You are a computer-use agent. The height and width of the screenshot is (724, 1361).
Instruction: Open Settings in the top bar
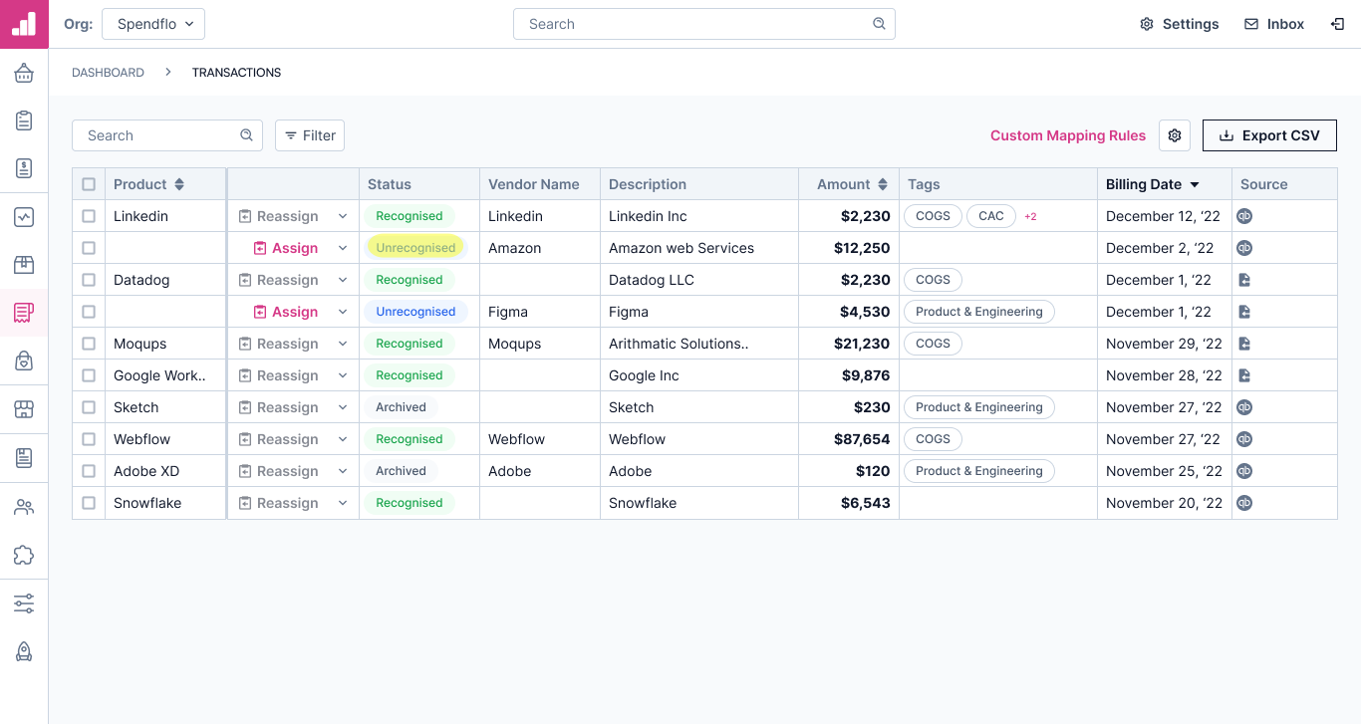coord(1180,24)
